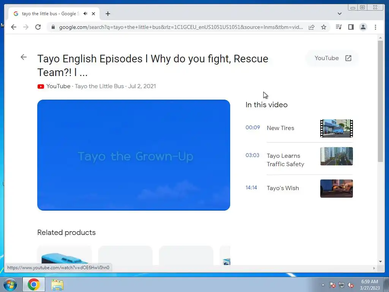The image size is (389, 292).
Task: Go back with the browser back arrow
Action: (x=14, y=27)
